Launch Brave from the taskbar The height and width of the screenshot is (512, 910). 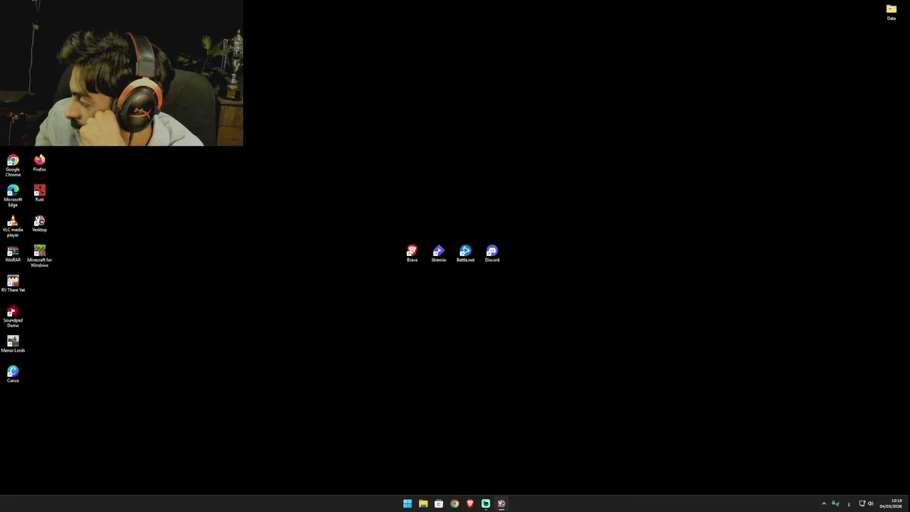[x=470, y=503]
